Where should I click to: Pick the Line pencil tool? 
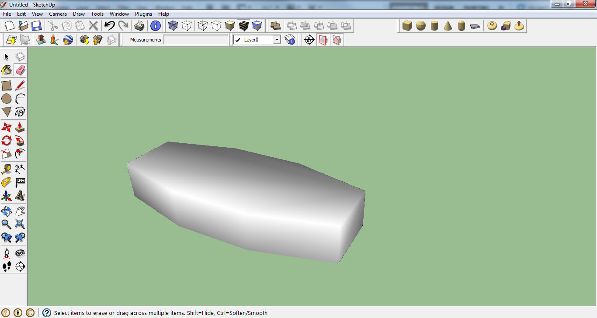coord(20,86)
